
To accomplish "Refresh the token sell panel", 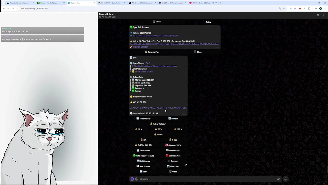I will click(173, 119).
